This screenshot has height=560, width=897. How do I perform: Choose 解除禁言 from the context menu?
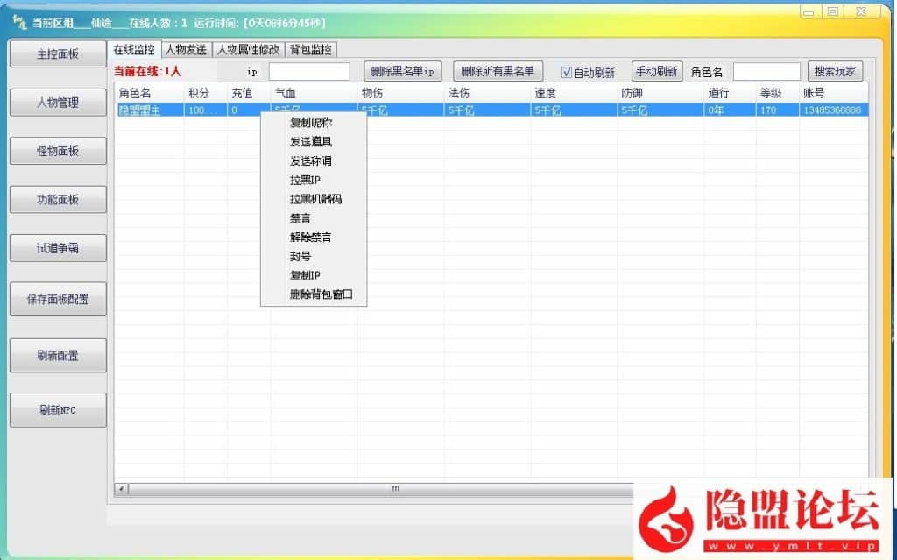click(311, 237)
